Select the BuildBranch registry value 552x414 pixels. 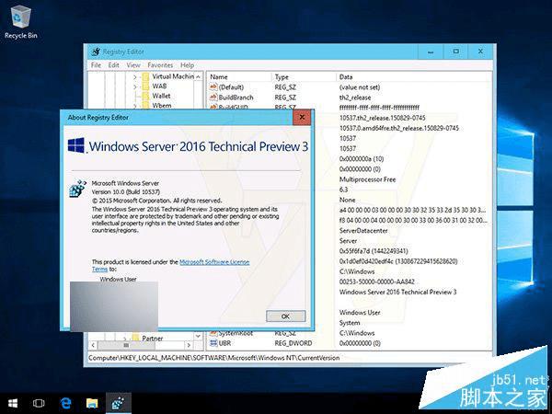click(236, 98)
